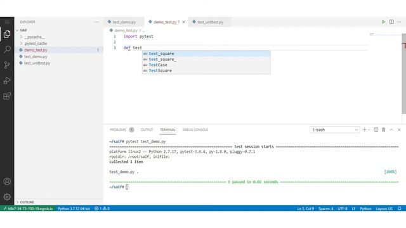The width and height of the screenshot is (406, 228).
Task: Pick test_square autocomplete suggestion
Action: pos(206,53)
